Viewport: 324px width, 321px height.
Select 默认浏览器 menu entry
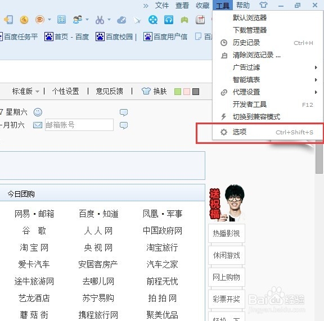click(268, 18)
